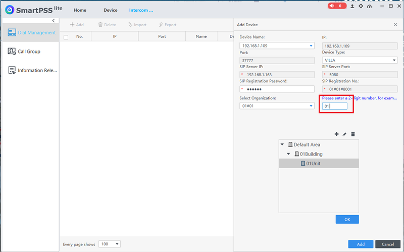Screen dimensions: 404x252
Task: Click the OK button under the organization tree
Action: pos(347,219)
